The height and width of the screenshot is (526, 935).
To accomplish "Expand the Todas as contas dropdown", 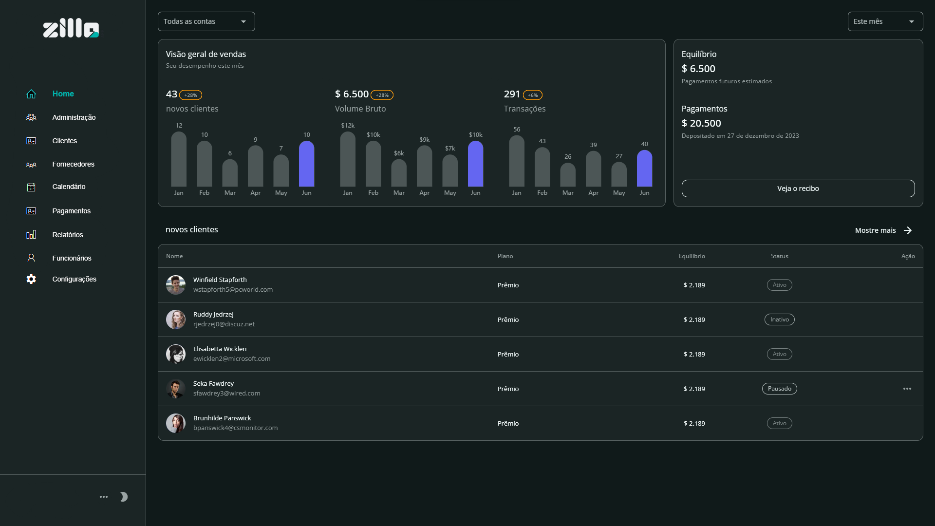I will click(x=206, y=21).
